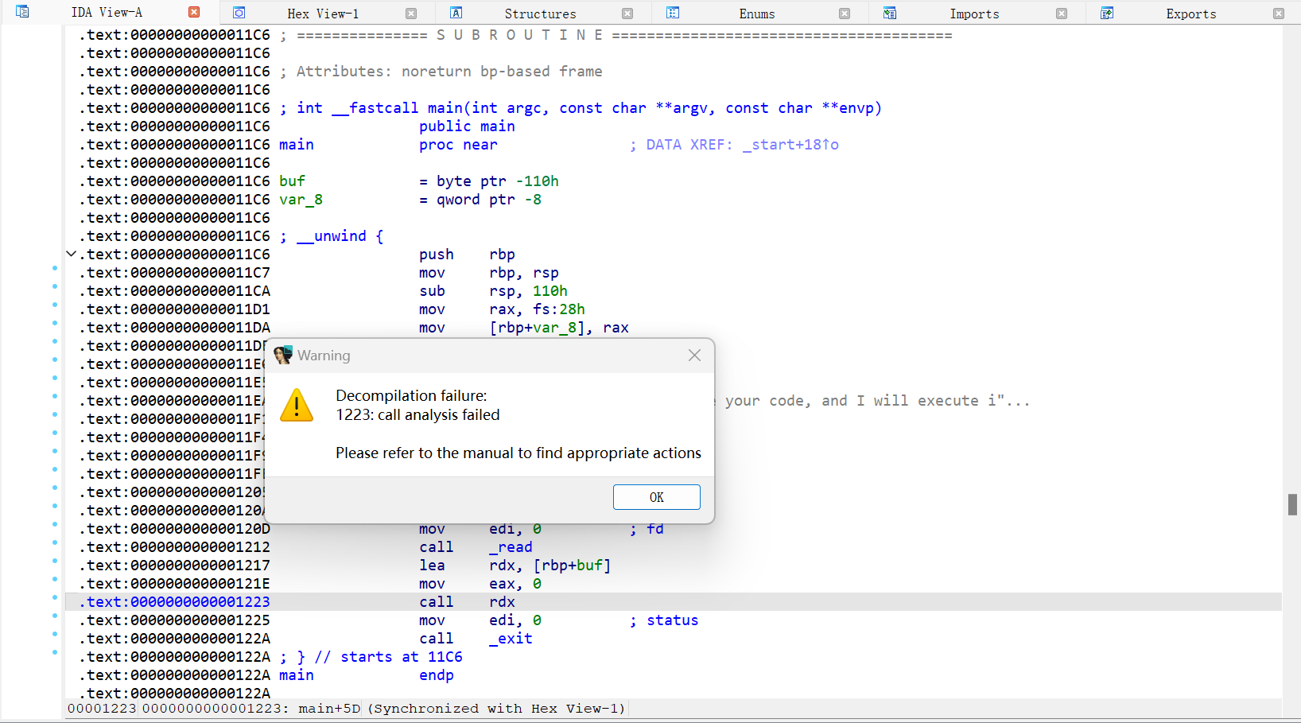1301x723 pixels.
Task: Open the Imports tab
Action: [974, 14]
